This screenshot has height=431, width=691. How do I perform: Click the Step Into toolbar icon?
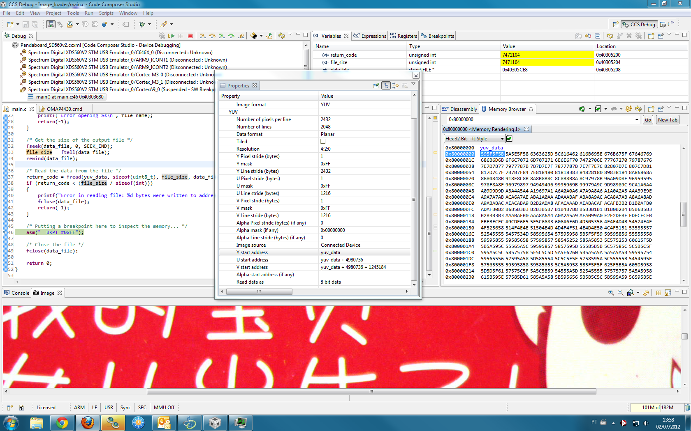(203, 36)
